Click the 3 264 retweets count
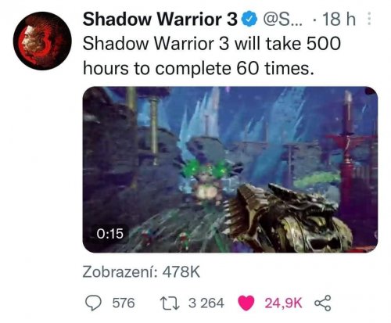 click(x=206, y=303)
